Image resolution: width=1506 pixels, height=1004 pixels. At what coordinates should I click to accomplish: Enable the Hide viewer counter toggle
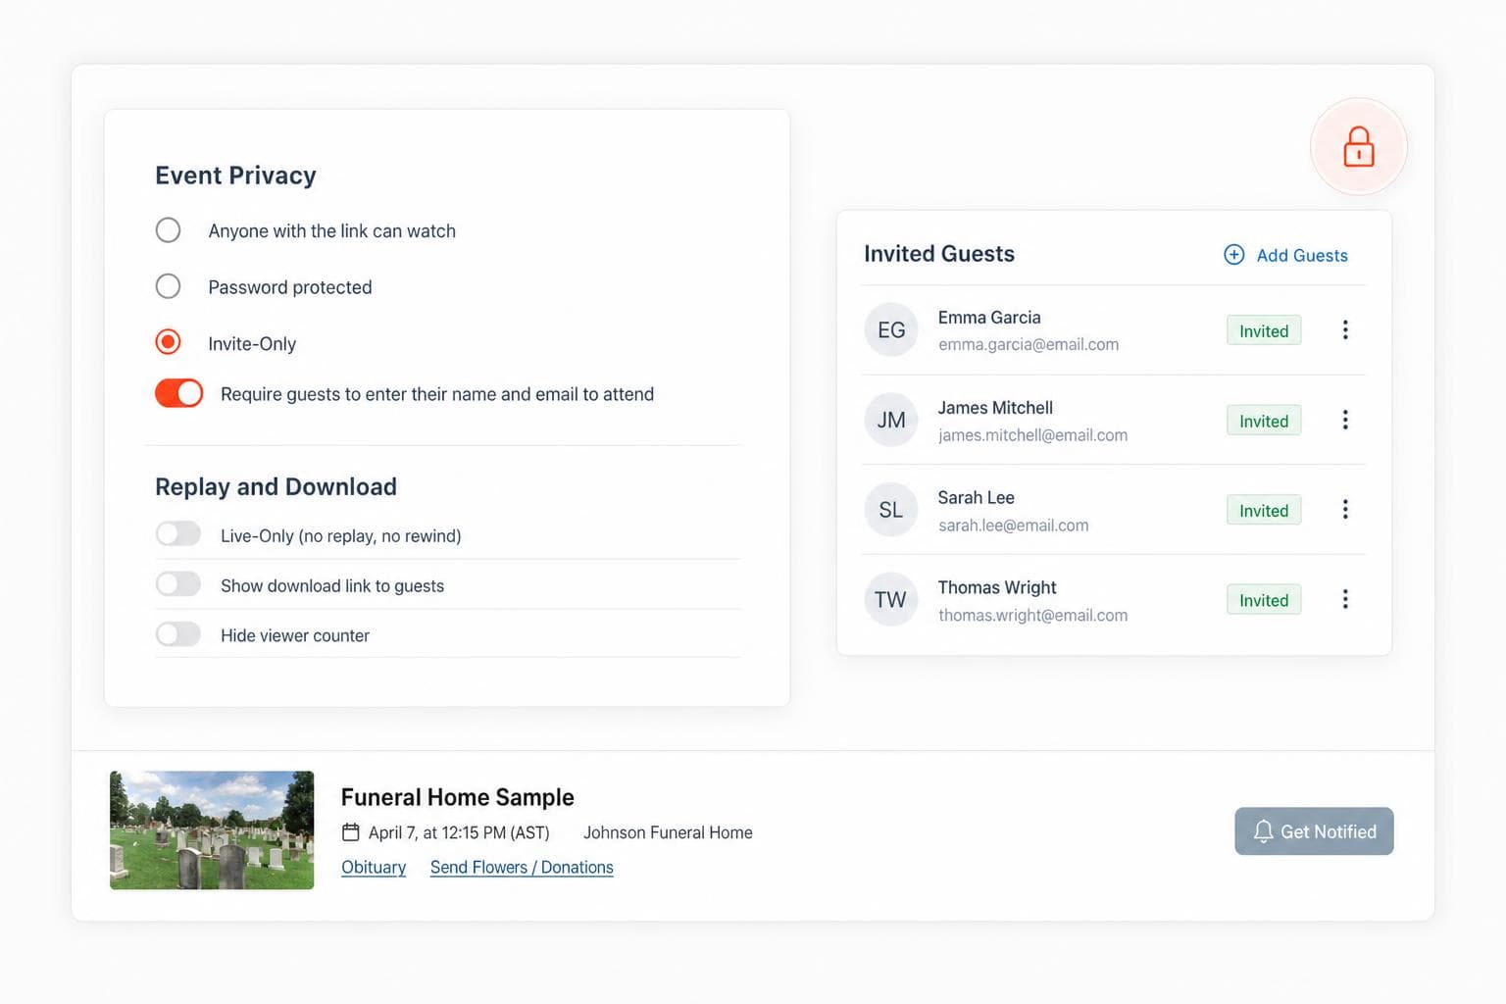click(178, 634)
